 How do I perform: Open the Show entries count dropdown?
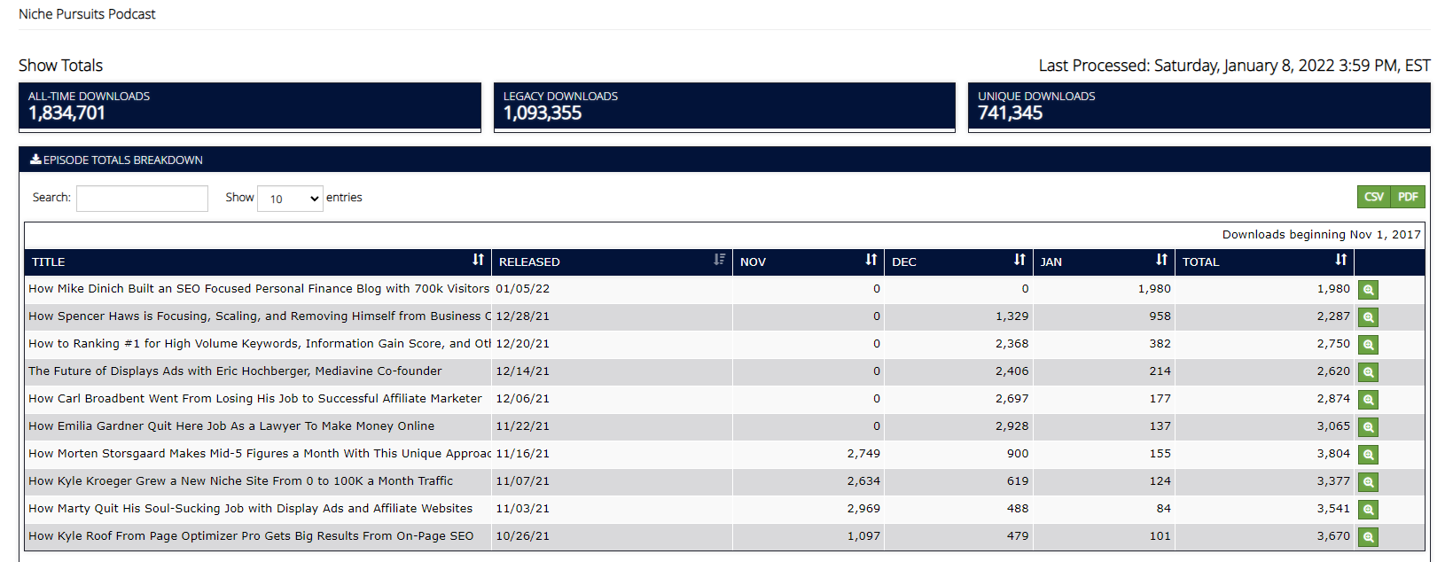tap(290, 199)
